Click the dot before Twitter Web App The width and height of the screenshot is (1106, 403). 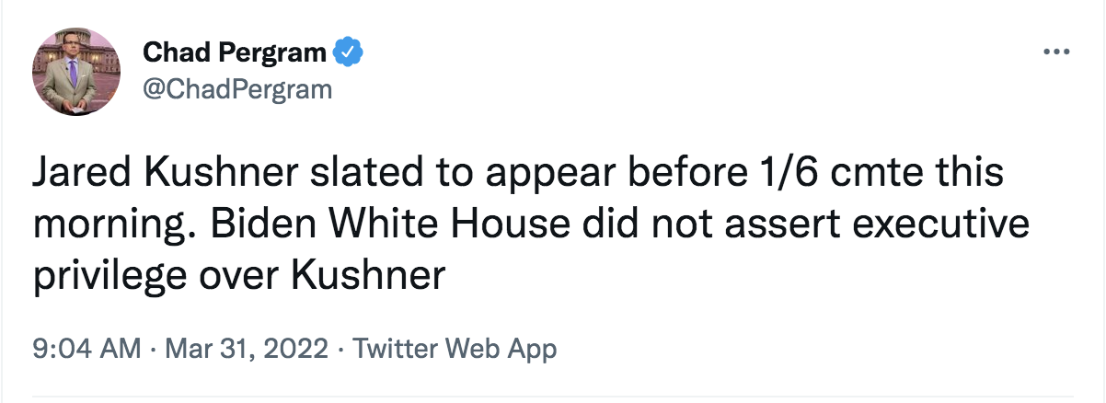[340, 351]
